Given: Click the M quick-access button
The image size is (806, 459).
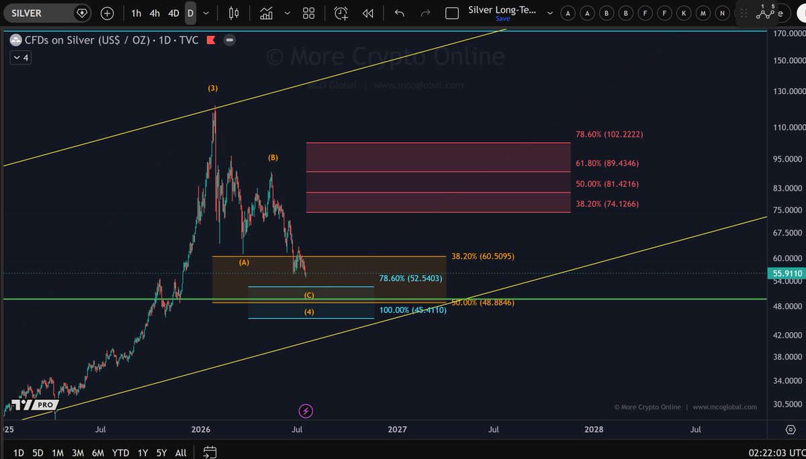Looking at the screenshot, I should click(x=703, y=13).
